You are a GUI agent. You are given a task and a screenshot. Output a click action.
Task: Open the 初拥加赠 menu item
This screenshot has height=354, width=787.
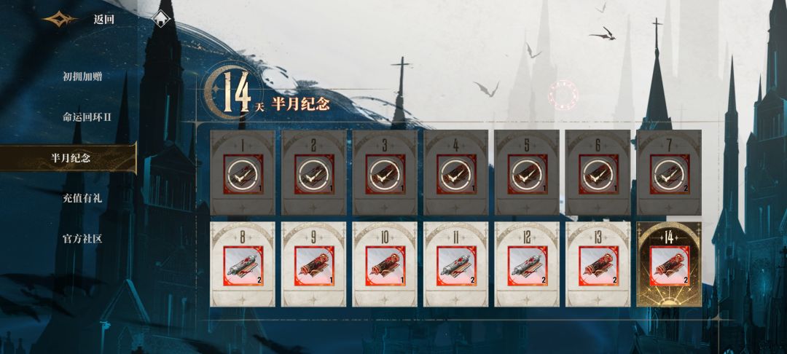(82, 76)
